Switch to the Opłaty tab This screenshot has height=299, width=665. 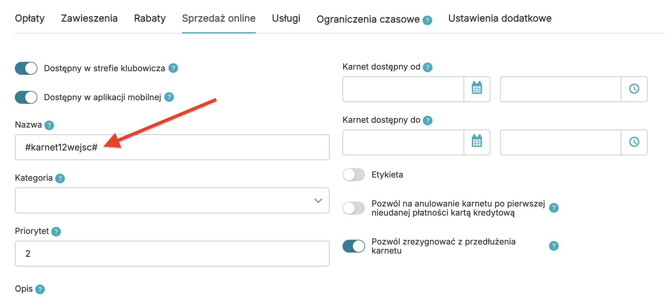click(x=30, y=18)
